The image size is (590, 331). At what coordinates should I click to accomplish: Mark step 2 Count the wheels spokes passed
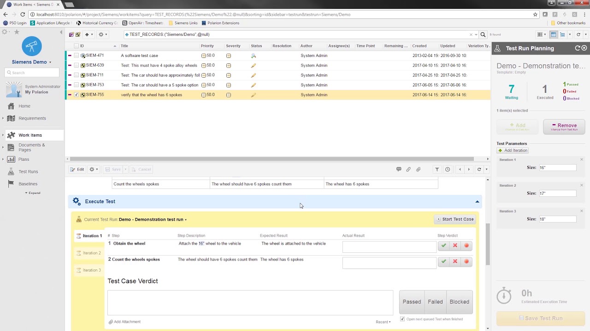coord(443,261)
